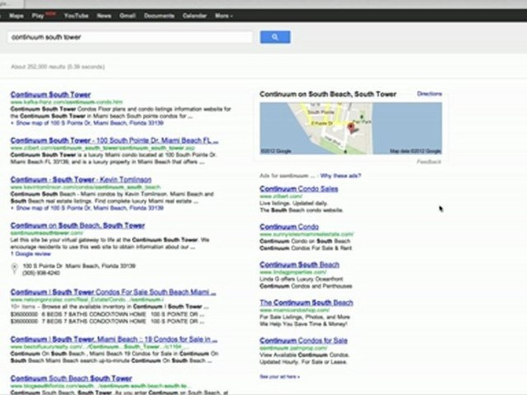Image resolution: width=527 pixels, height=395 pixels.
Task: Open the Continuum Condo Sales ad
Action: [x=299, y=188]
